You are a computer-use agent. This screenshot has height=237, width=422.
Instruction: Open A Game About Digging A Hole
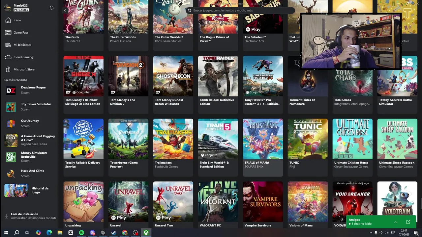click(30, 140)
